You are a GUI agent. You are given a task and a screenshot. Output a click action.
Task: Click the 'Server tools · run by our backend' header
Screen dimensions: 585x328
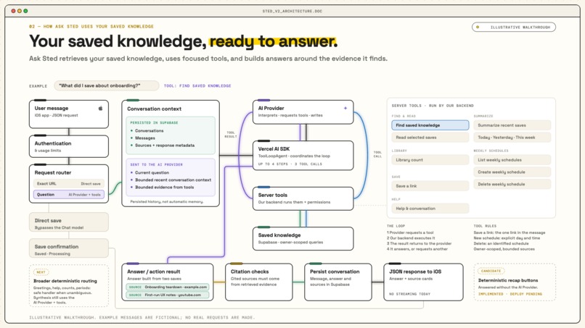433,106
